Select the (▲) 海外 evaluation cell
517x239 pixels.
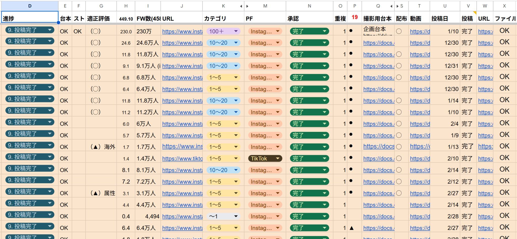tap(103, 147)
